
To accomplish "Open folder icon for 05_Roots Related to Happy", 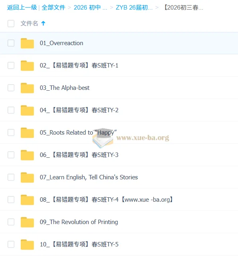I will coord(28,133).
